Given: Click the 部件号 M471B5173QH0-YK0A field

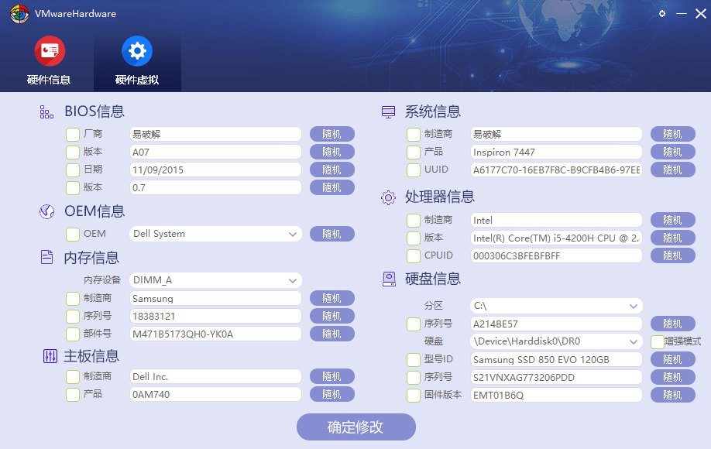Looking at the screenshot, I should coord(215,334).
